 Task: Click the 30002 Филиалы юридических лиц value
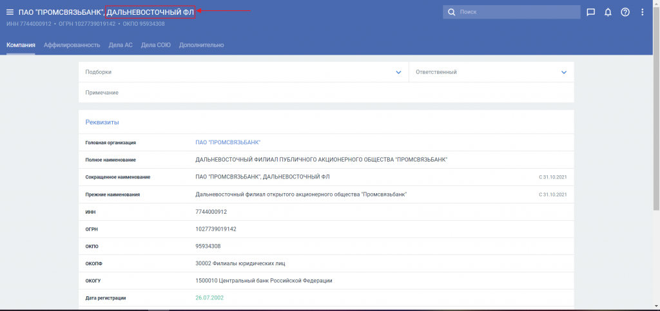[x=240, y=263]
